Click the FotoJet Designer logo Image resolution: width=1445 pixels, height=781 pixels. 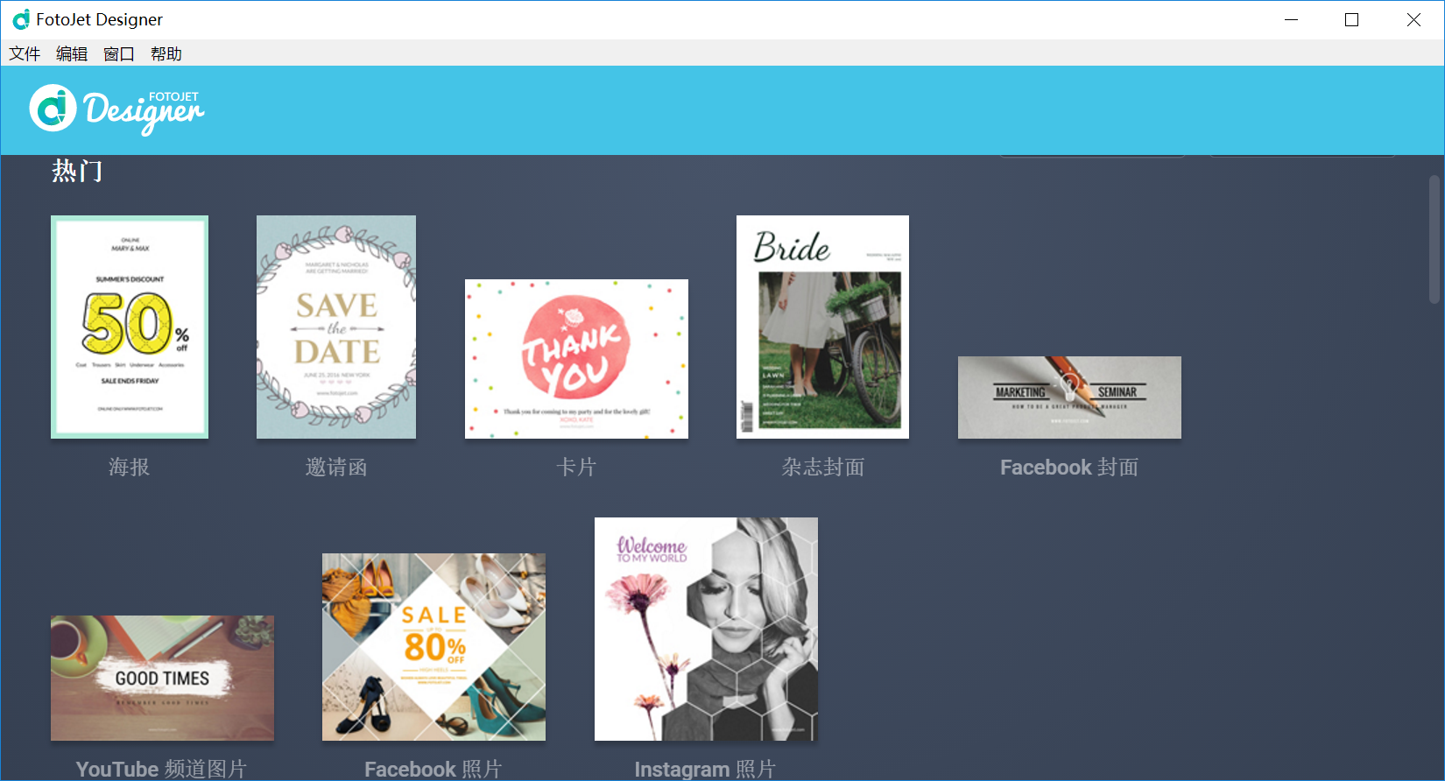pyautogui.click(x=116, y=109)
